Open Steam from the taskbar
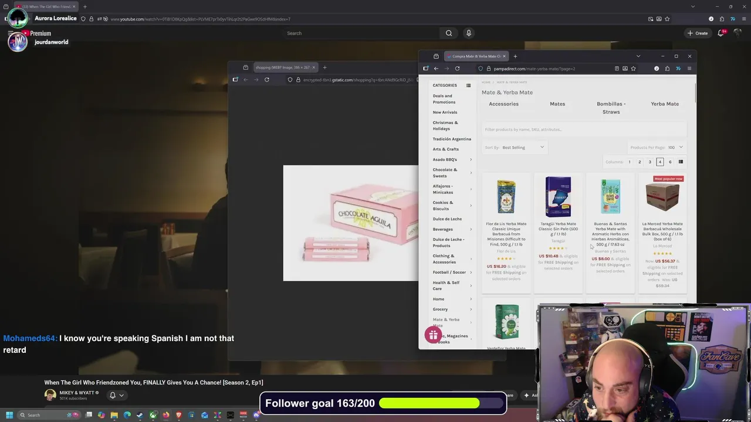This screenshot has width=751, height=422. [140, 415]
